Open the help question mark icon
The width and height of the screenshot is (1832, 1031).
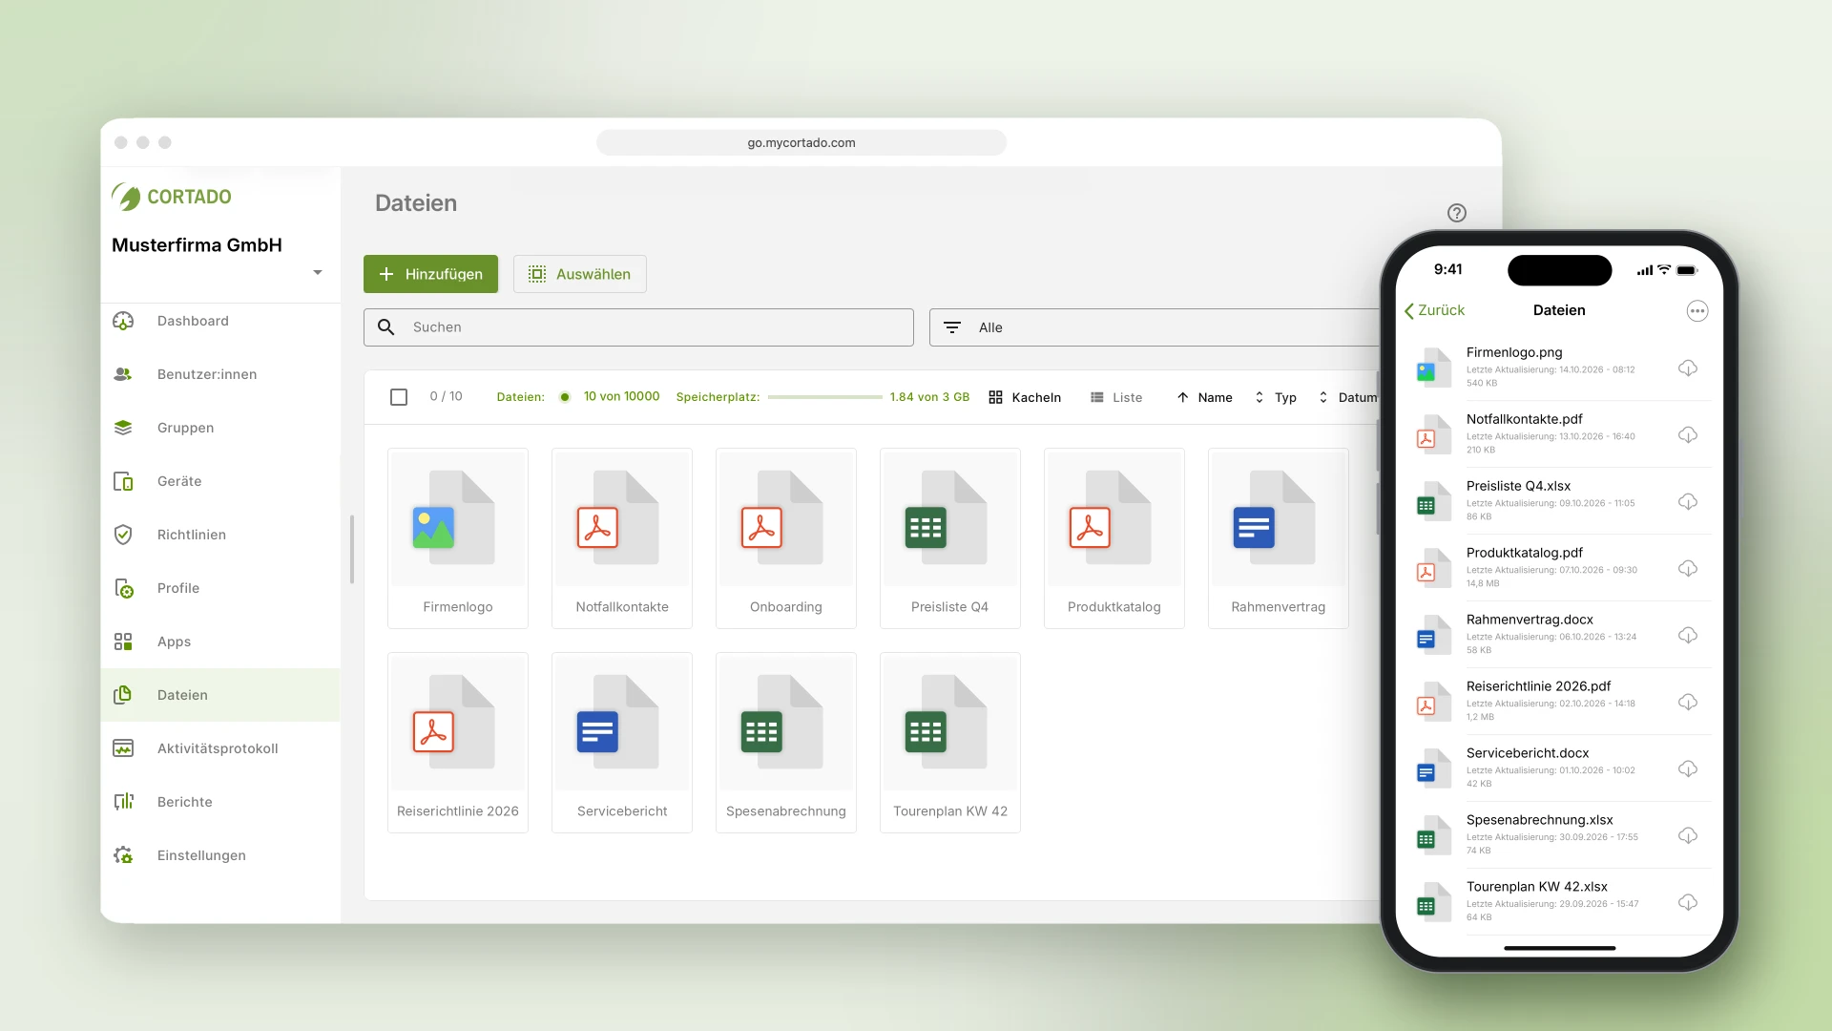[1456, 213]
